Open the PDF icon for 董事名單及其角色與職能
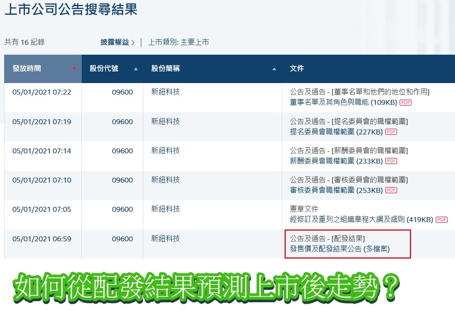This screenshot has width=455, height=310. [x=405, y=102]
